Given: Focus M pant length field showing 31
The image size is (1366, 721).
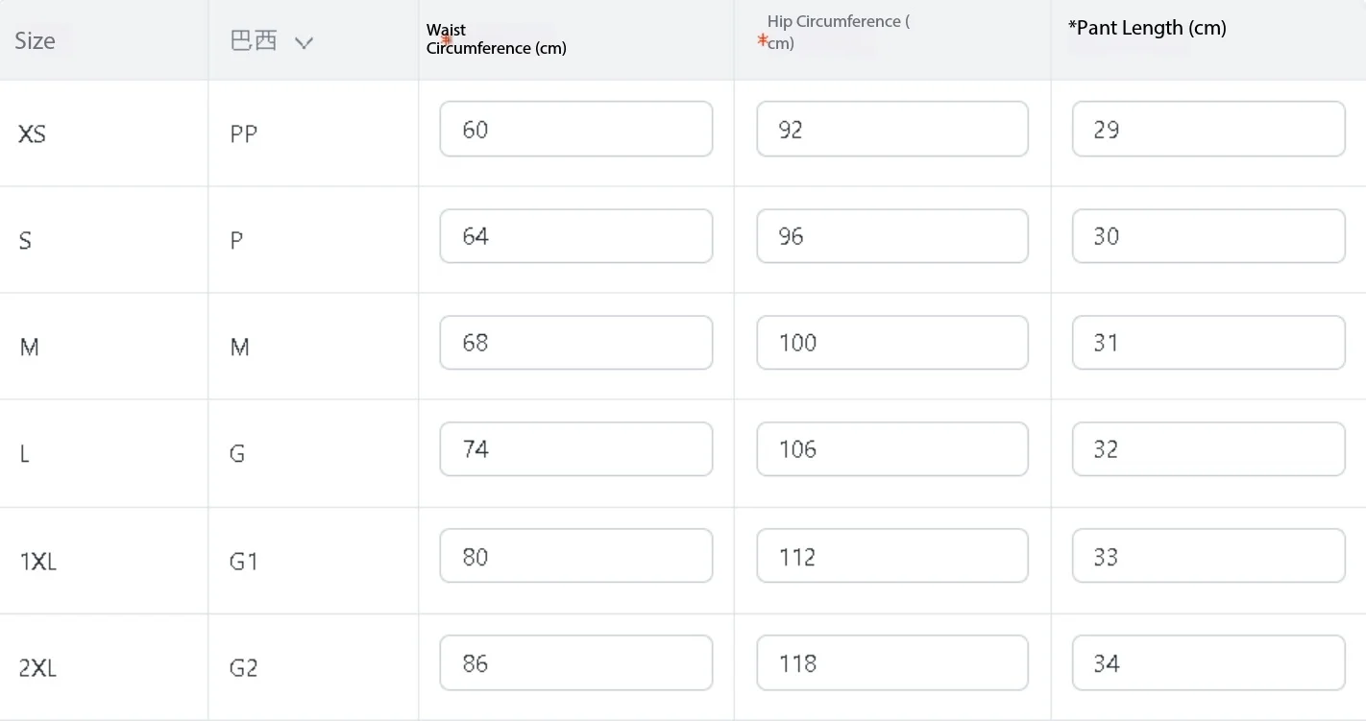Looking at the screenshot, I should pos(1208,342).
